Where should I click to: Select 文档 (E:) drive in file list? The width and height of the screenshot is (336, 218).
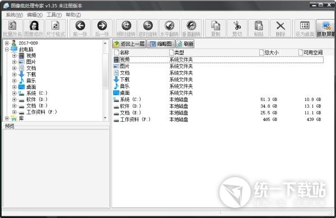point(218,113)
